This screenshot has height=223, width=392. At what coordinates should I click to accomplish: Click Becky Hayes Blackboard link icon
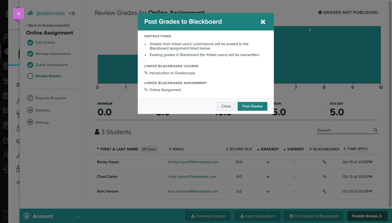point(324,162)
